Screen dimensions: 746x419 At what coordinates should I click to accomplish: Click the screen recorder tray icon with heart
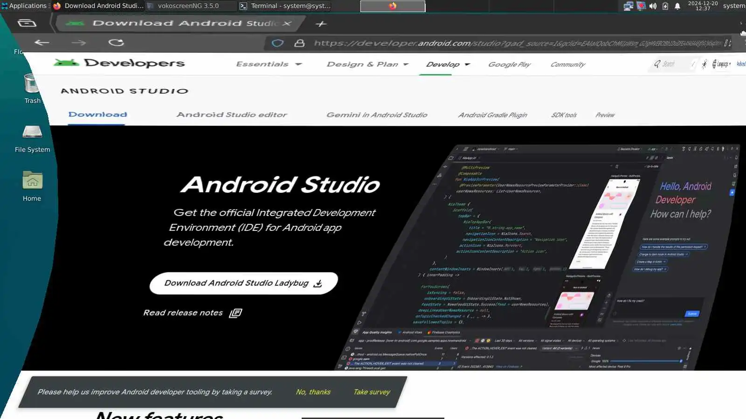641,6
